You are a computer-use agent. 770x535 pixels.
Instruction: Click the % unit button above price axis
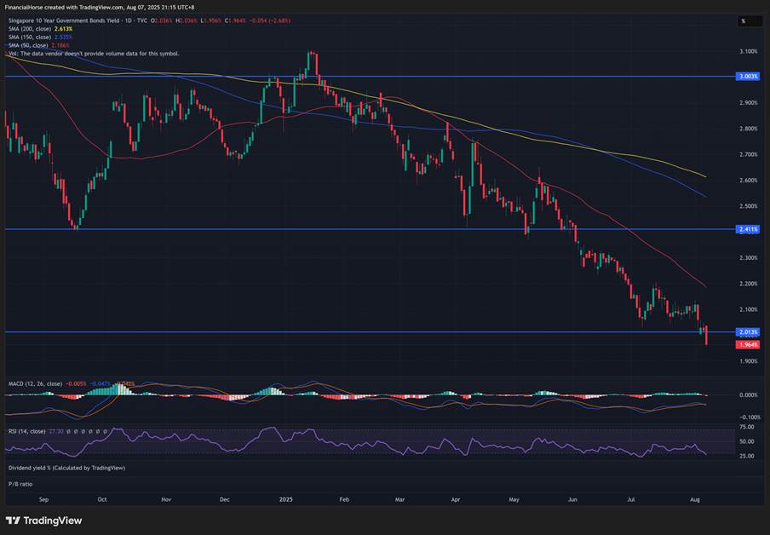pos(744,21)
